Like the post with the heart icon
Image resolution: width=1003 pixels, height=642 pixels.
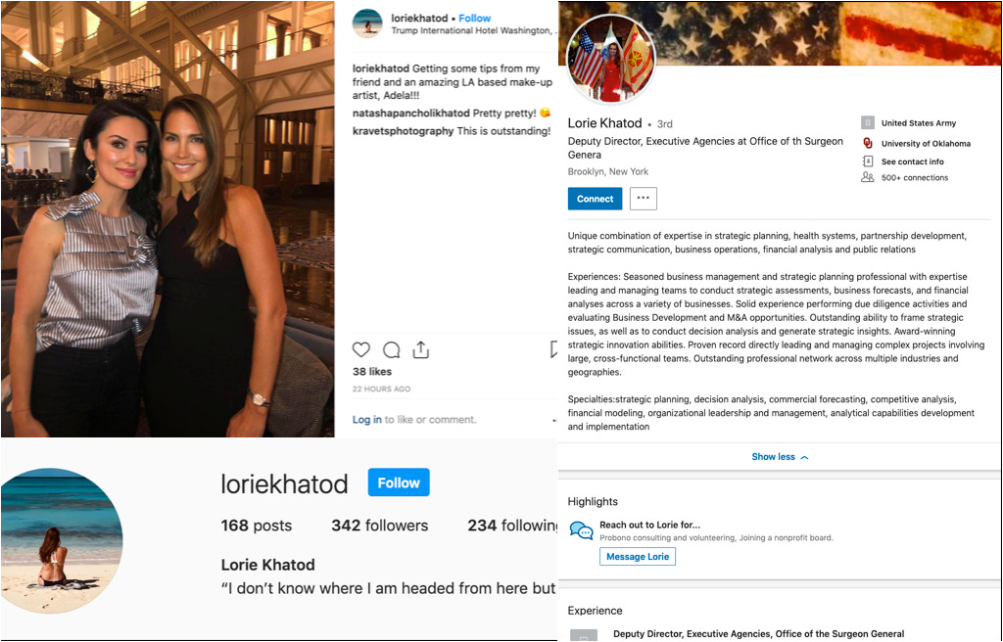[x=361, y=349]
